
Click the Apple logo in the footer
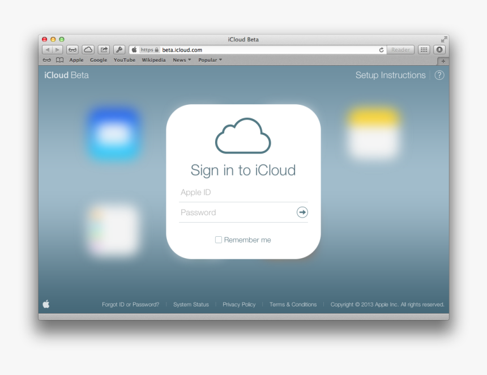tap(46, 304)
